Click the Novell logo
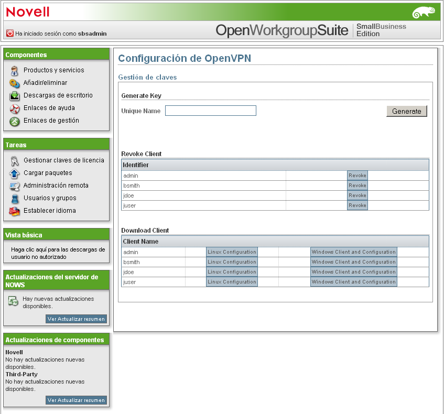 pos(28,12)
